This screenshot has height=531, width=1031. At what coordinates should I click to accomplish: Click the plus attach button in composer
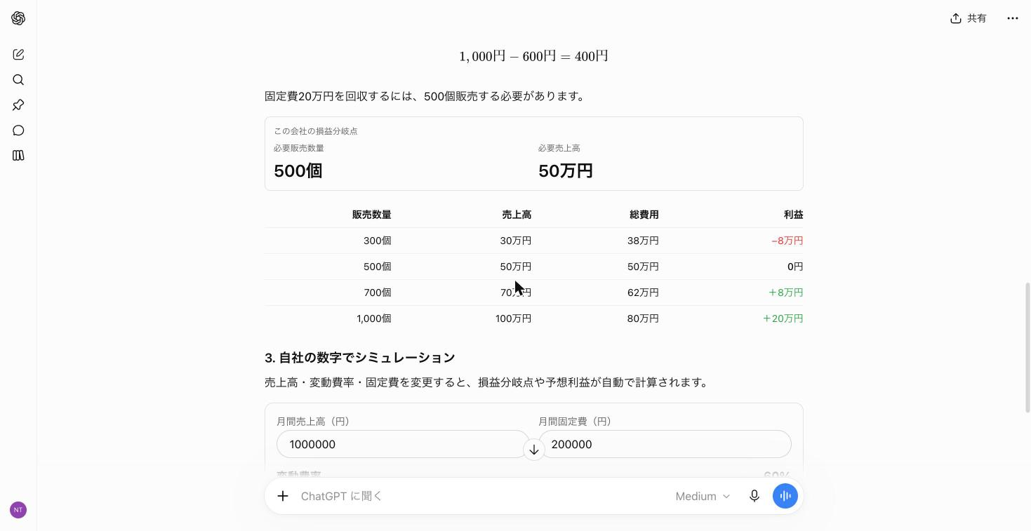283,496
